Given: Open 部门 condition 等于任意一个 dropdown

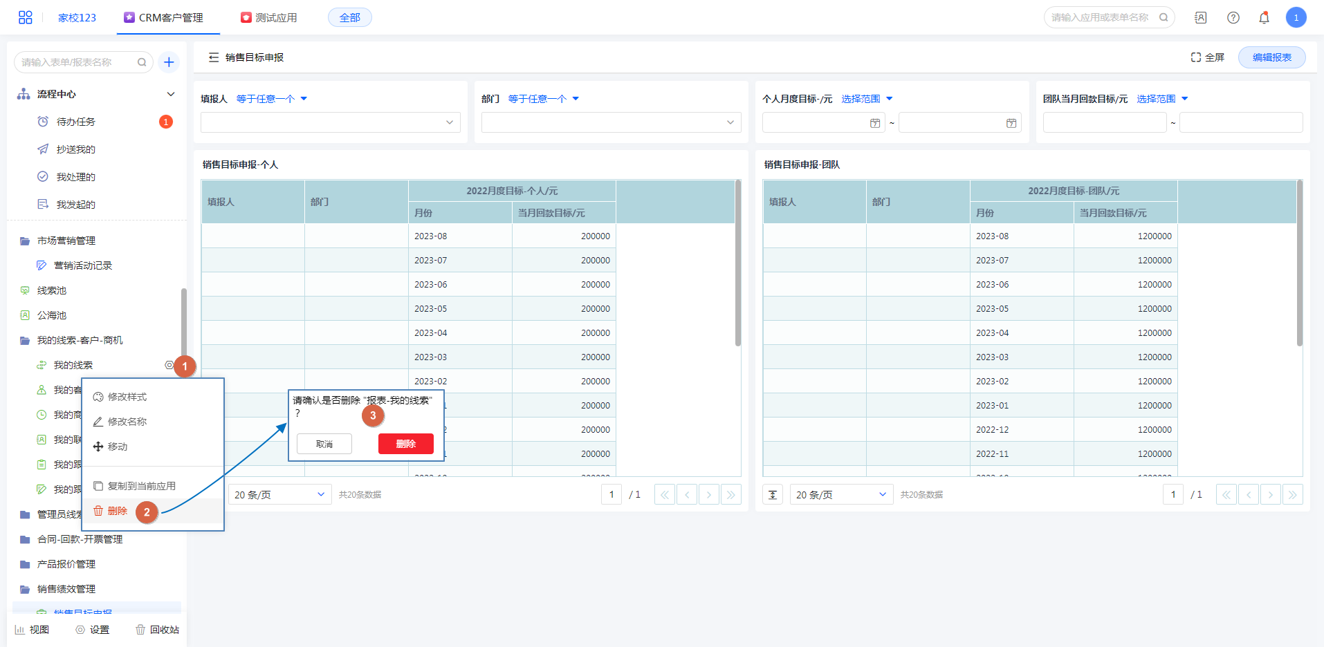Looking at the screenshot, I should pyautogui.click(x=543, y=99).
